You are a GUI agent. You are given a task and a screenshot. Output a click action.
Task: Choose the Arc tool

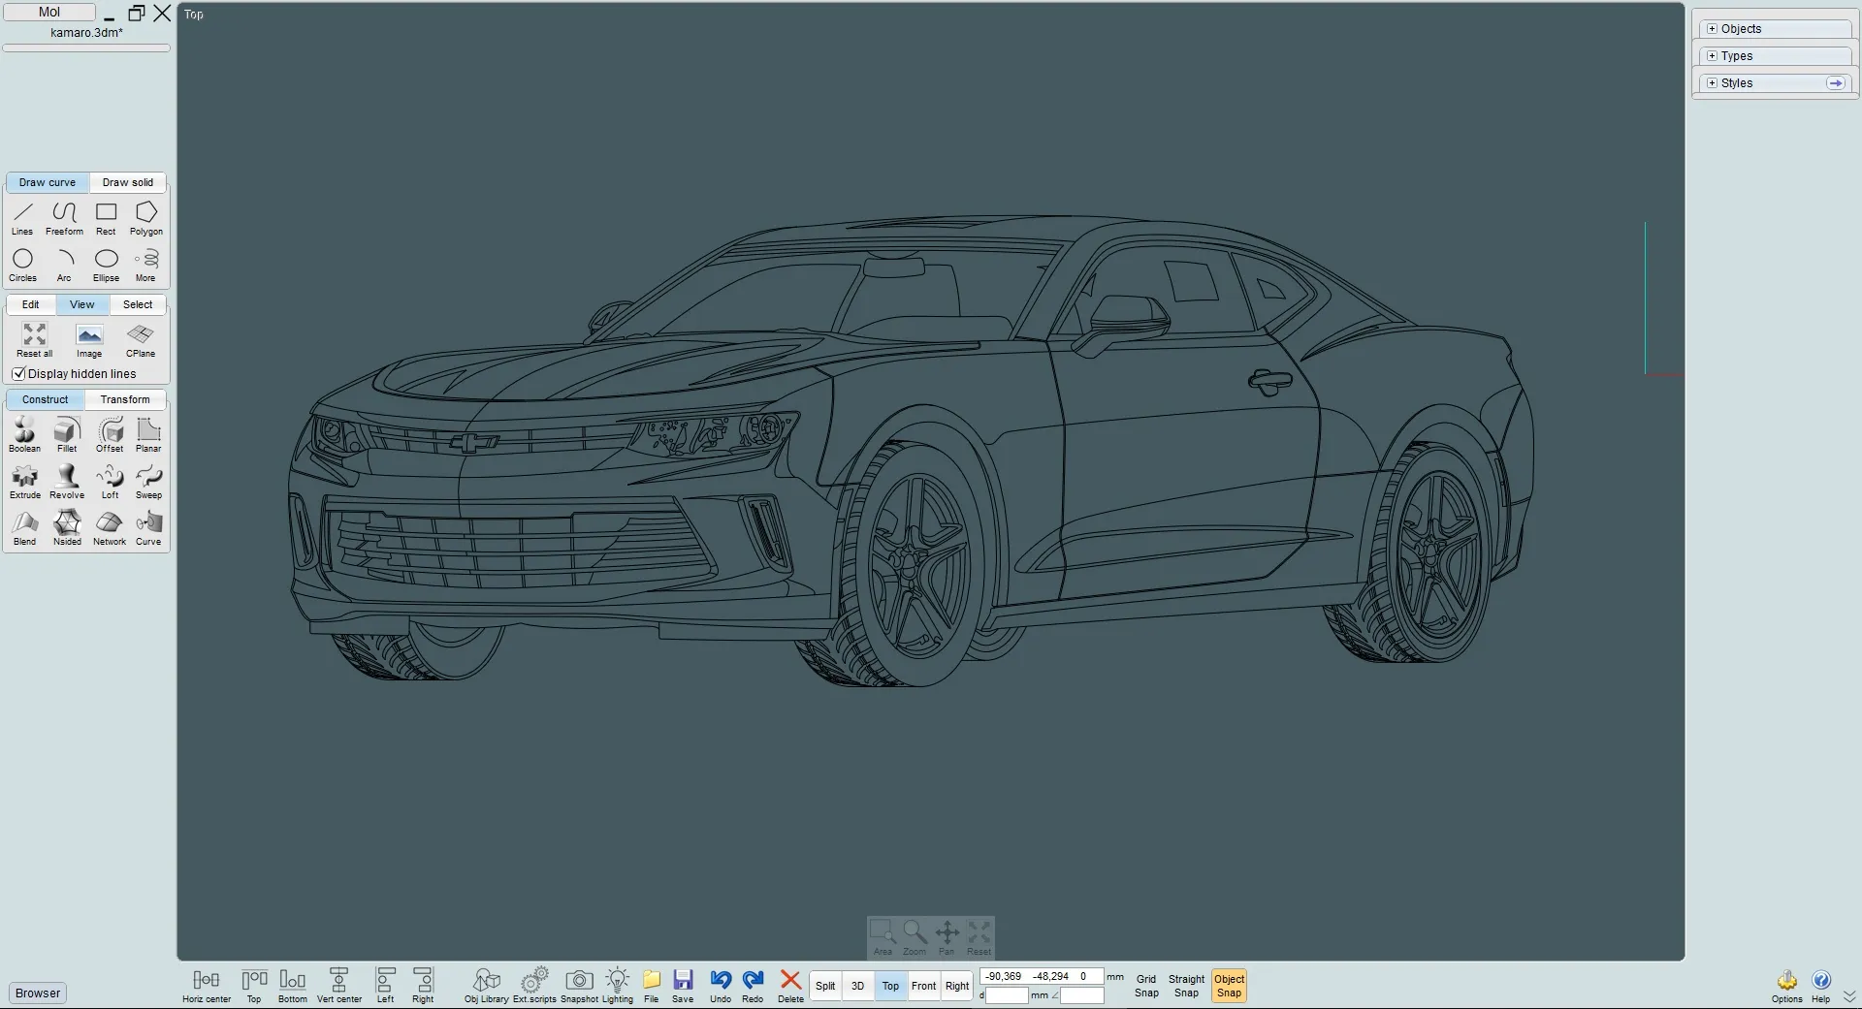tap(64, 265)
